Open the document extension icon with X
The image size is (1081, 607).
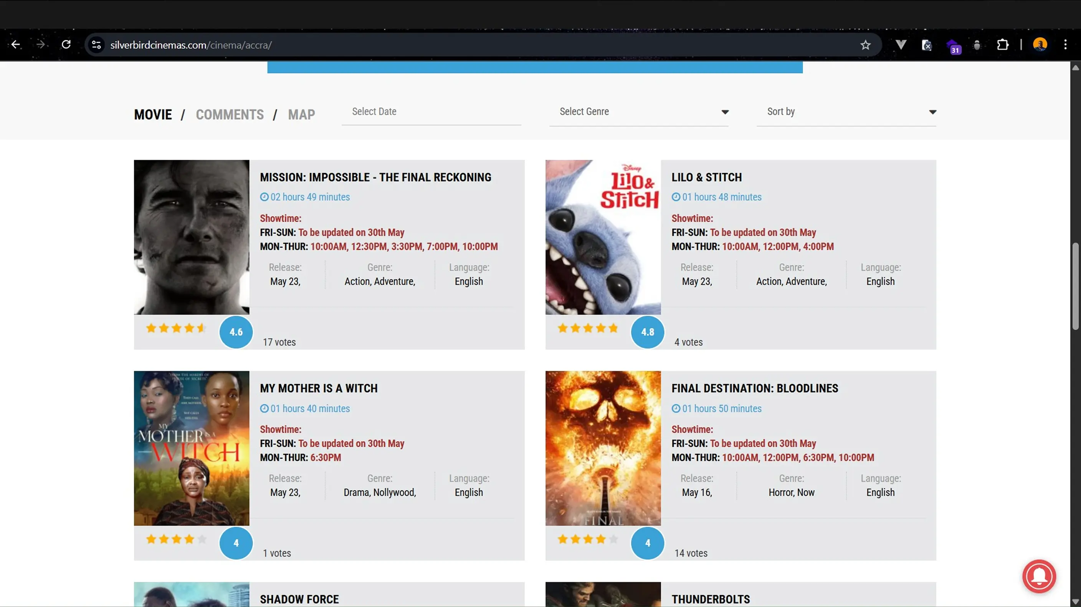(927, 45)
